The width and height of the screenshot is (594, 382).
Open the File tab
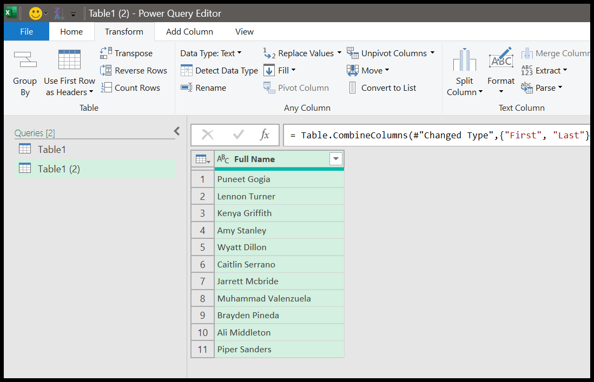point(27,31)
